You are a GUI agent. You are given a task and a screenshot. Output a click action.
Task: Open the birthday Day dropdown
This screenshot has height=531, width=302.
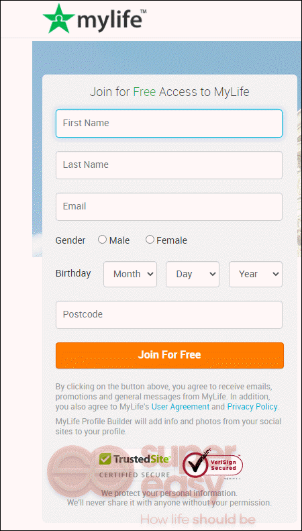tap(193, 274)
